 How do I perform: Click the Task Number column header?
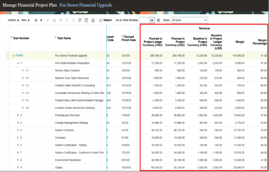click(x=21, y=38)
